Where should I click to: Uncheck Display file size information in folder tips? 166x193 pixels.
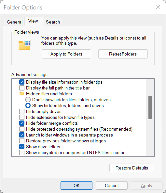(22, 82)
